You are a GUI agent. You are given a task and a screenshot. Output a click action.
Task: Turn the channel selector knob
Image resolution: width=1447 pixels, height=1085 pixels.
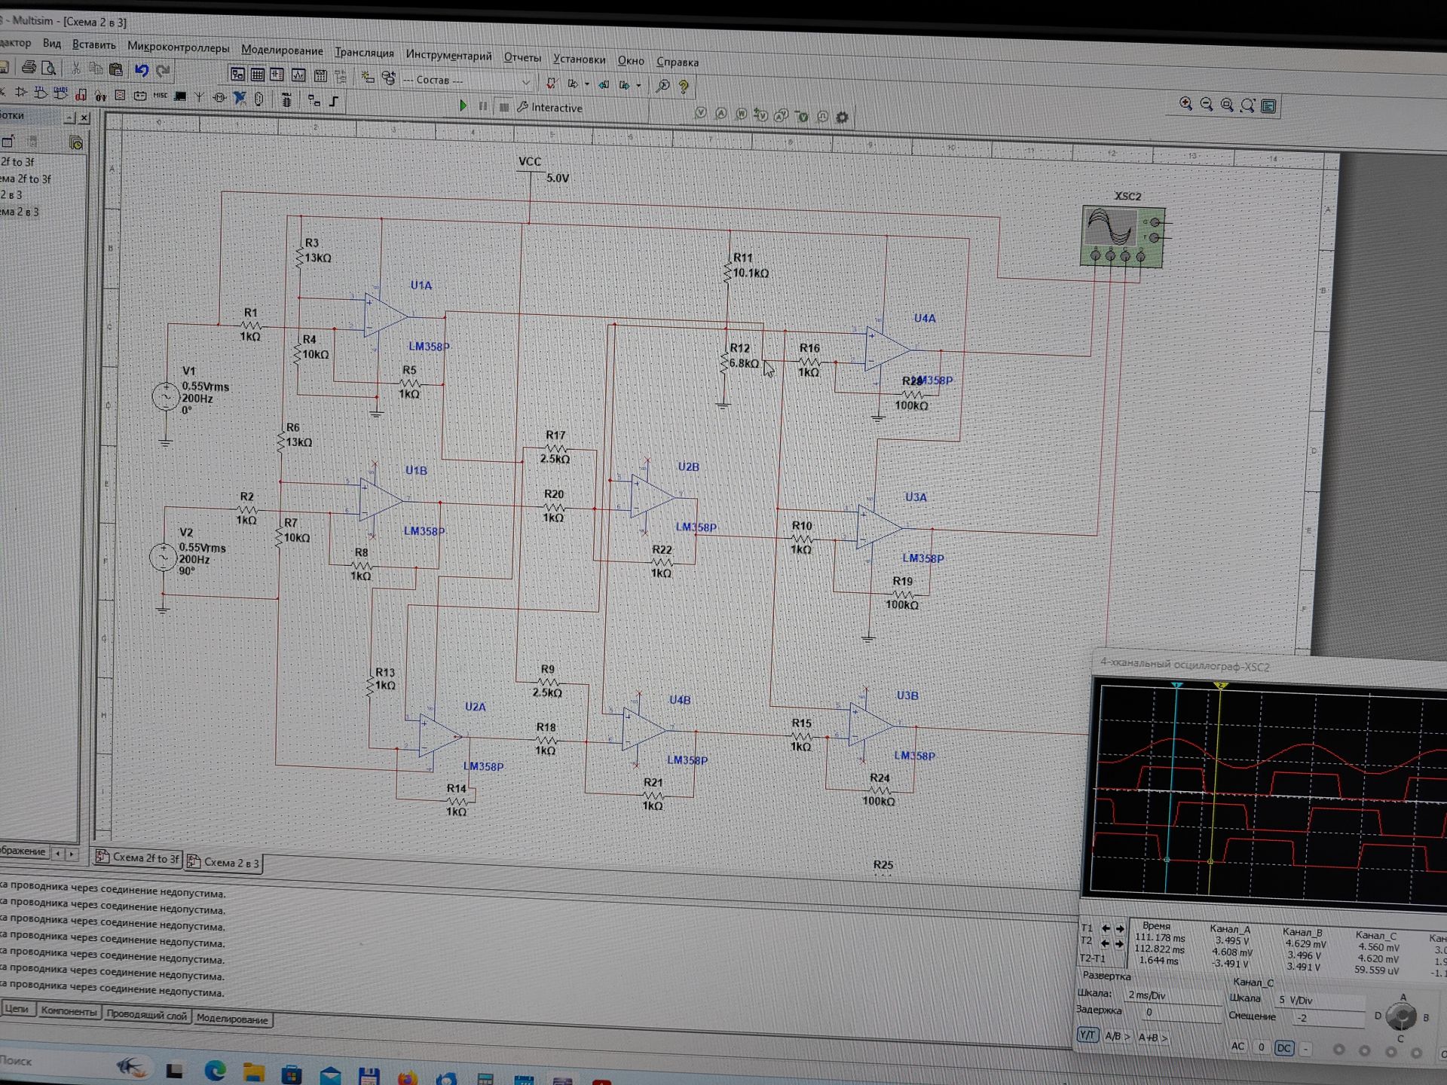point(1401,1017)
